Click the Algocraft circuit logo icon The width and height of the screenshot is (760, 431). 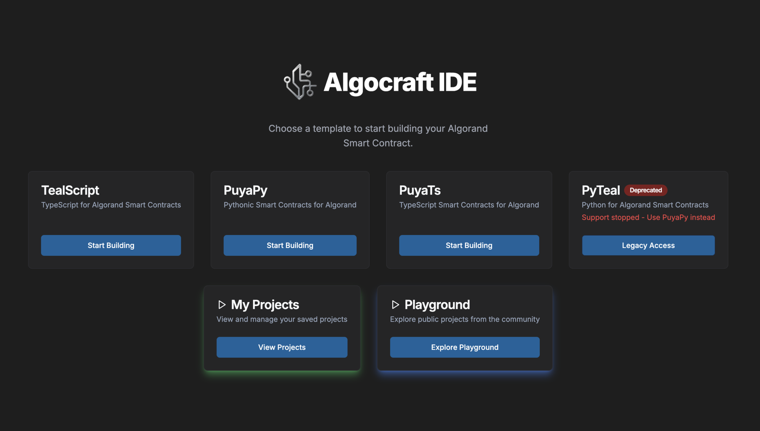300,82
